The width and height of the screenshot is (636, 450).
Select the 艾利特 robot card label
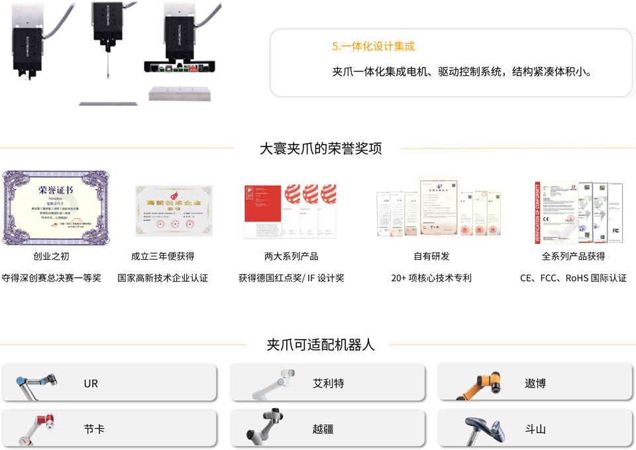click(328, 383)
